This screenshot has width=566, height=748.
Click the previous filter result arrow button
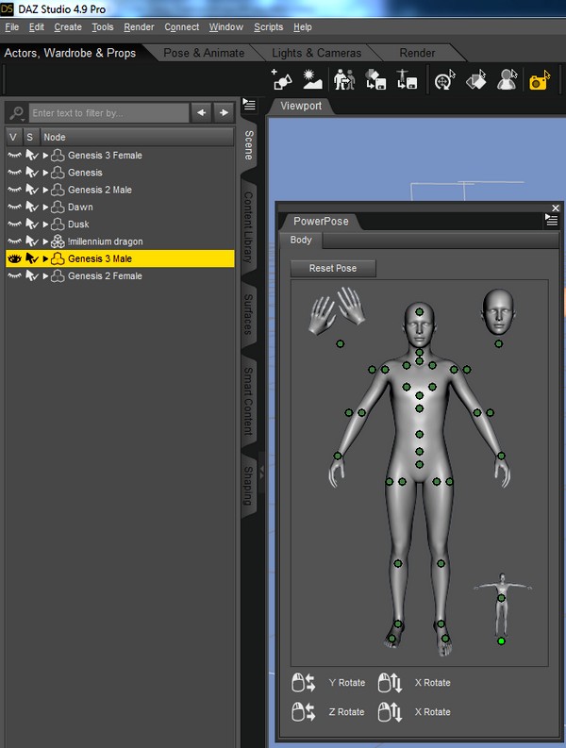click(201, 113)
